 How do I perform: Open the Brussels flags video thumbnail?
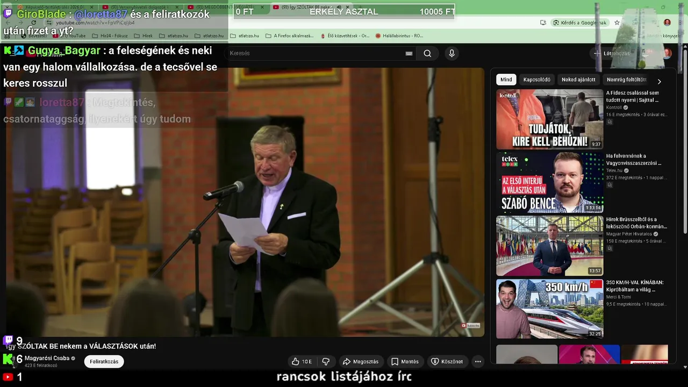[549, 246]
